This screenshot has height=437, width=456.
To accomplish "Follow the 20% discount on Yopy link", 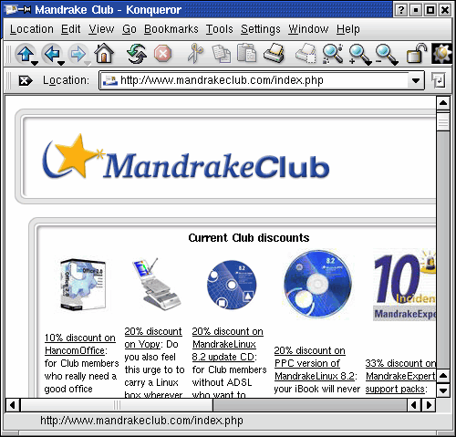I will pos(153,338).
